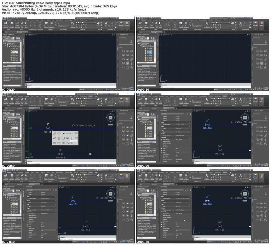The image size is (271, 245).
Task: Open the Utilities calculator panel, 00:01:30 frame
Action: click(x=261, y=177)
